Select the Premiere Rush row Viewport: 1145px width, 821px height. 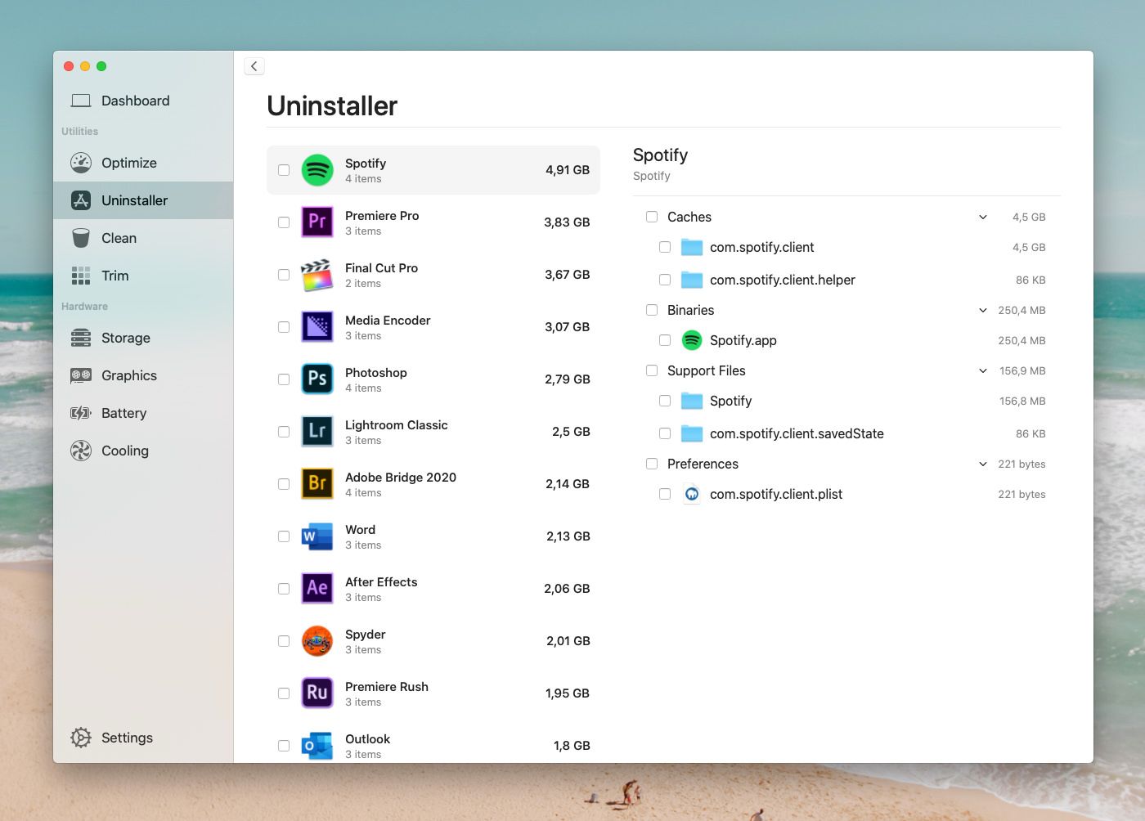click(x=433, y=693)
